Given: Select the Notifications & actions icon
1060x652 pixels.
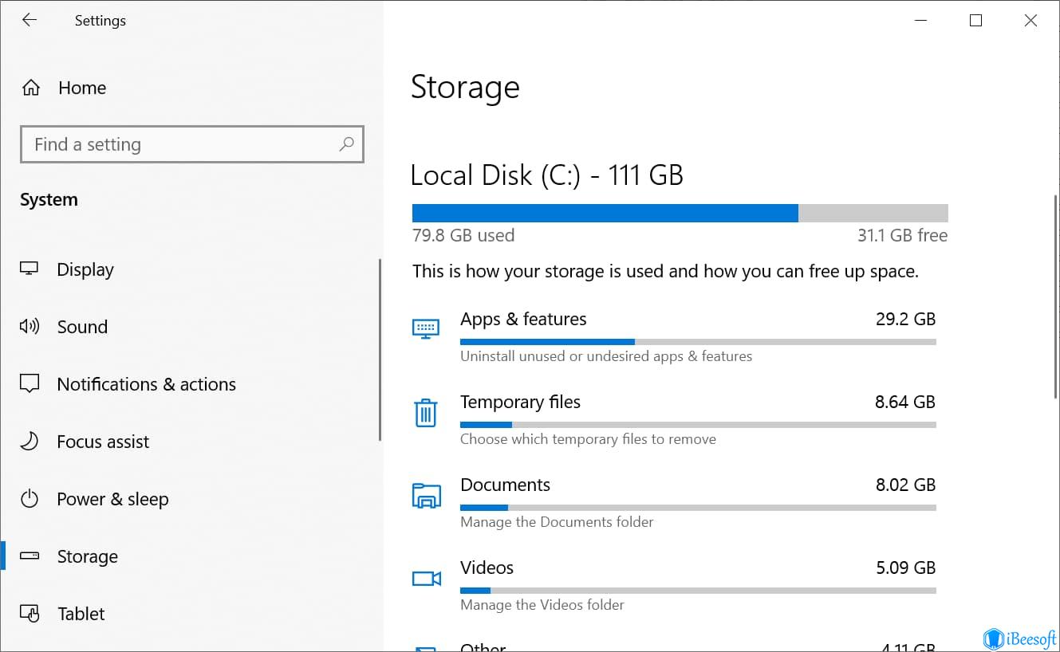Looking at the screenshot, I should click(x=30, y=384).
